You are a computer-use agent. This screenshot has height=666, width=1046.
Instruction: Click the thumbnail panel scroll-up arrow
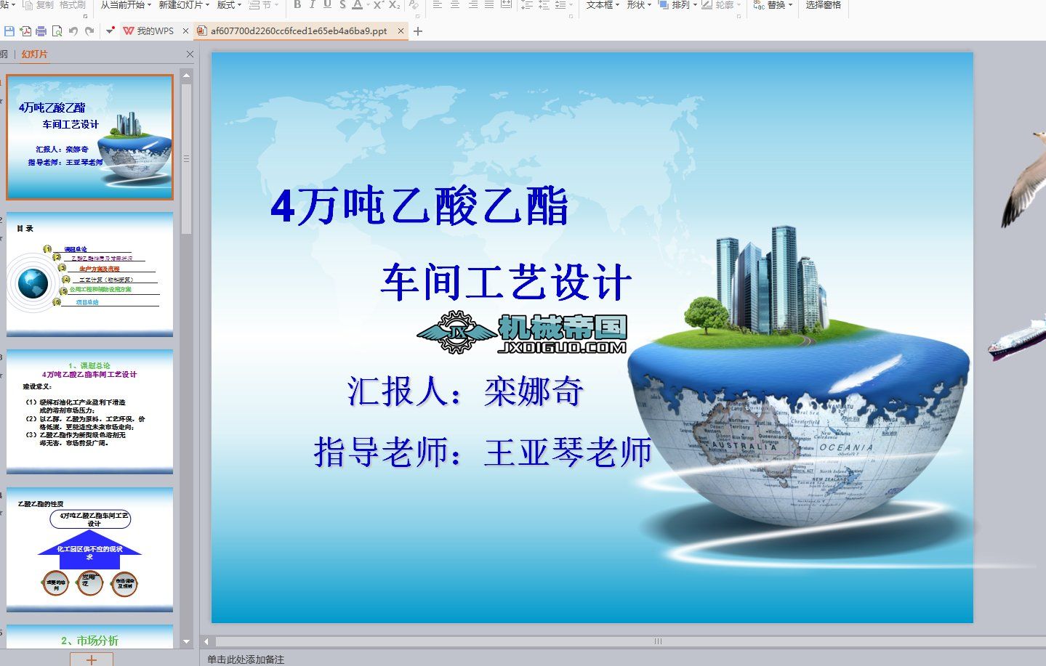pyautogui.click(x=187, y=75)
